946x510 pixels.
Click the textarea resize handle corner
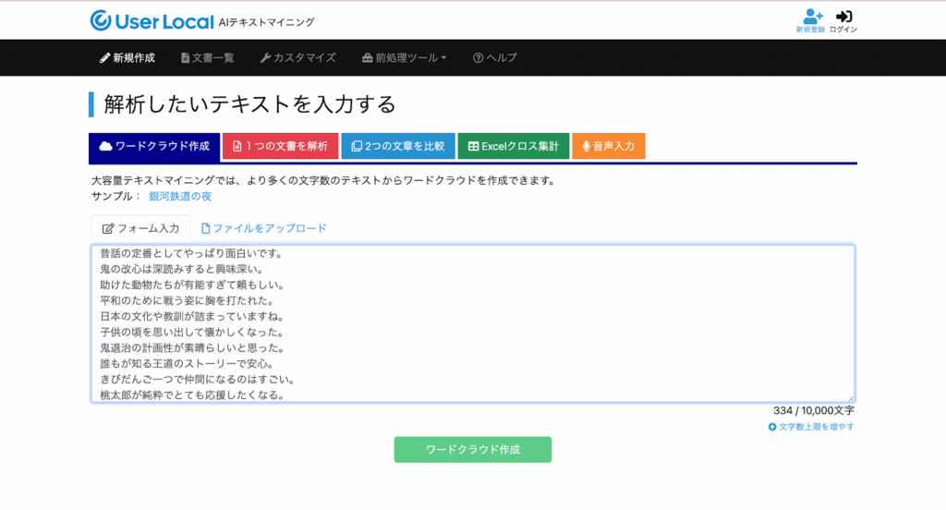pyautogui.click(x=850, y=398)
